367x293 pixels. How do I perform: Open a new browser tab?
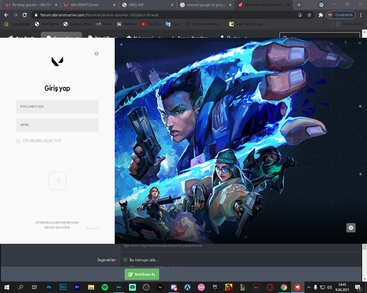tap(299, 5)
